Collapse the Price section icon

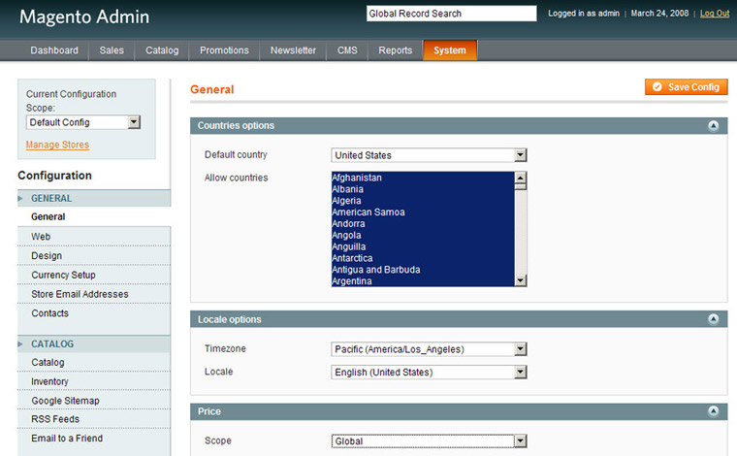713,411
